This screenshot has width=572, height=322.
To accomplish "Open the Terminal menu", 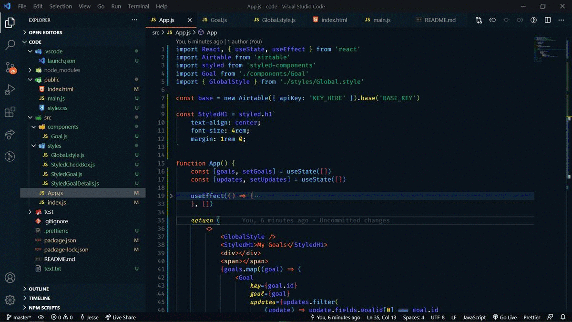I will 138,7.
